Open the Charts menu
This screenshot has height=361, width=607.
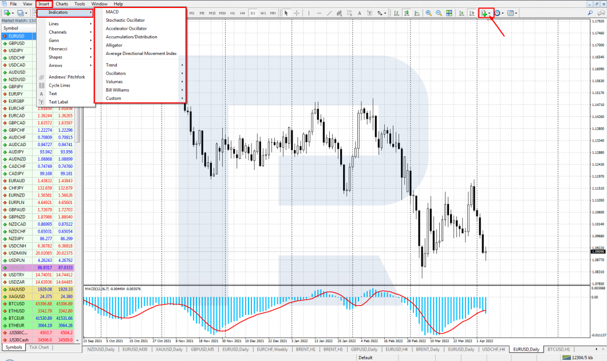[61, 4]
